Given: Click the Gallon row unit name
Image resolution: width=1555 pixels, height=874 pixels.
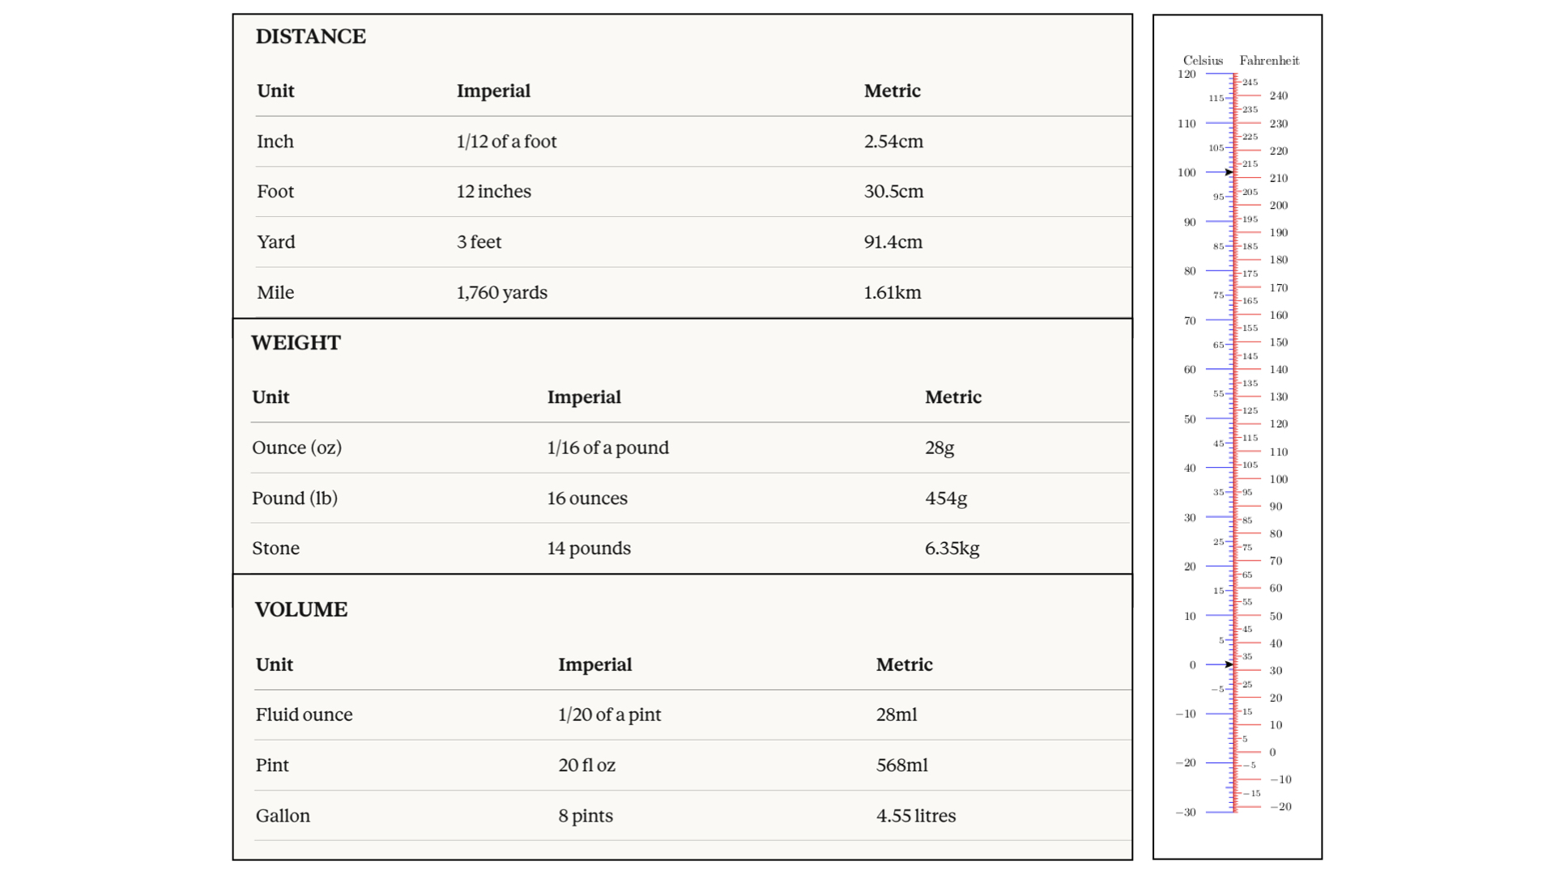Looking at the screenshot, I should tap(283, 816).
